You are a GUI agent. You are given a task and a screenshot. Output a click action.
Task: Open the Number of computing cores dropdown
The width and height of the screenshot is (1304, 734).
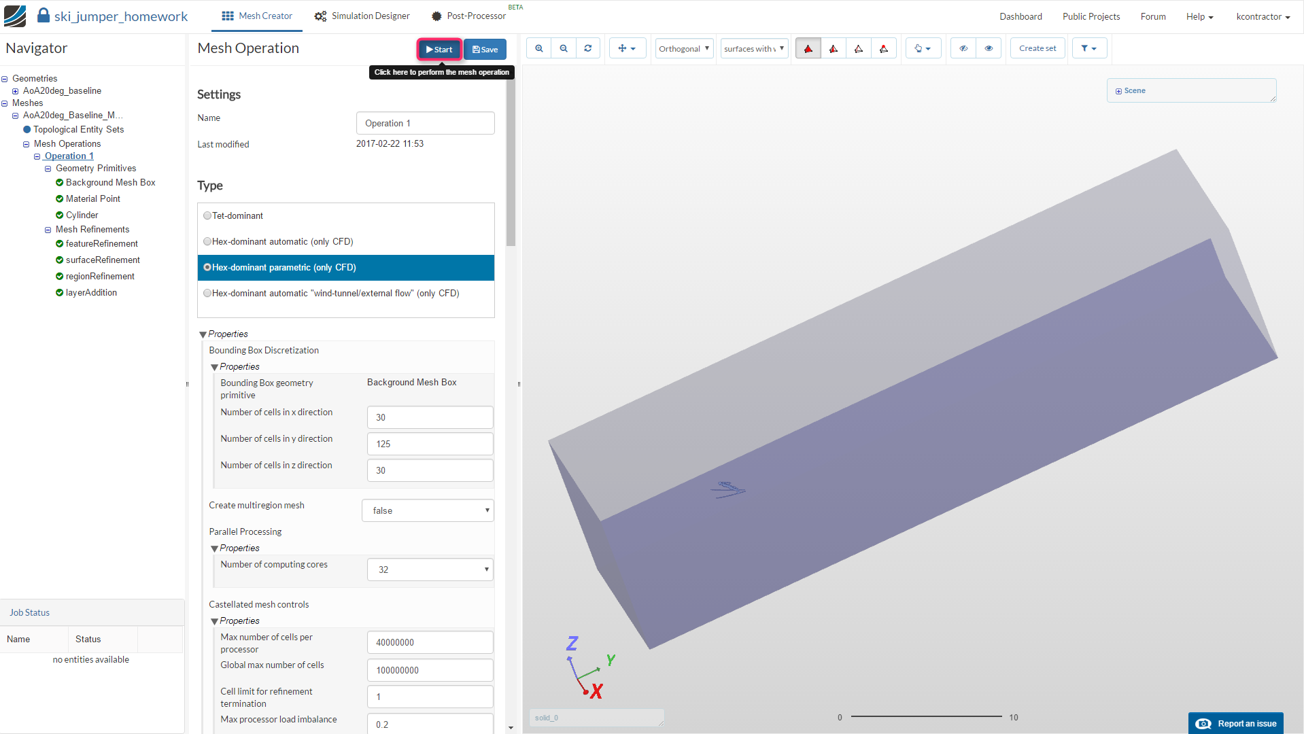(x=430, y=570)
